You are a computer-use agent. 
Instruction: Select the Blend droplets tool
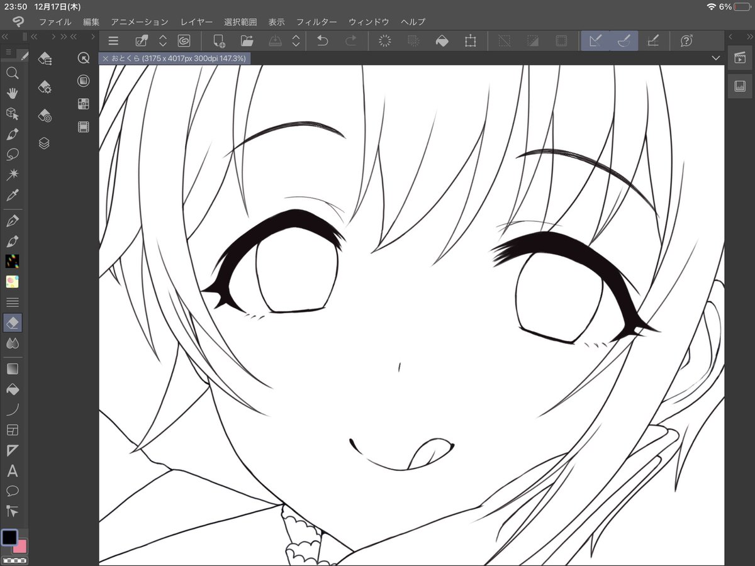(12, 343)
